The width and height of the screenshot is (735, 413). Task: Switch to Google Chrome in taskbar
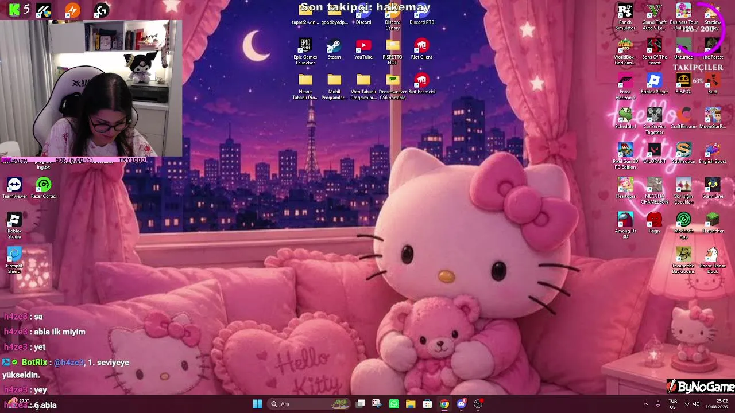[x=444, y=404]
